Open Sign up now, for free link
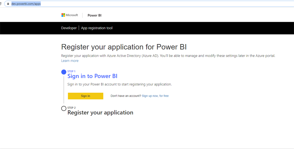294x149 pixels. click(155, 96)
